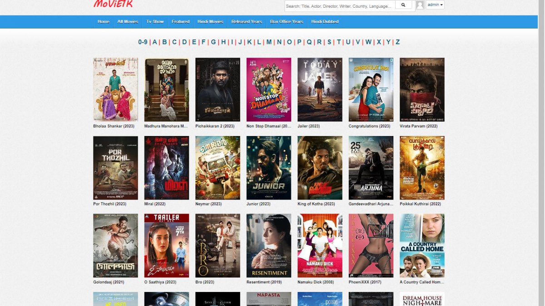Open the Neymar movie poster
Image resolution: width=545 pixels, height=306 pixels.
(x=218, y=168)
